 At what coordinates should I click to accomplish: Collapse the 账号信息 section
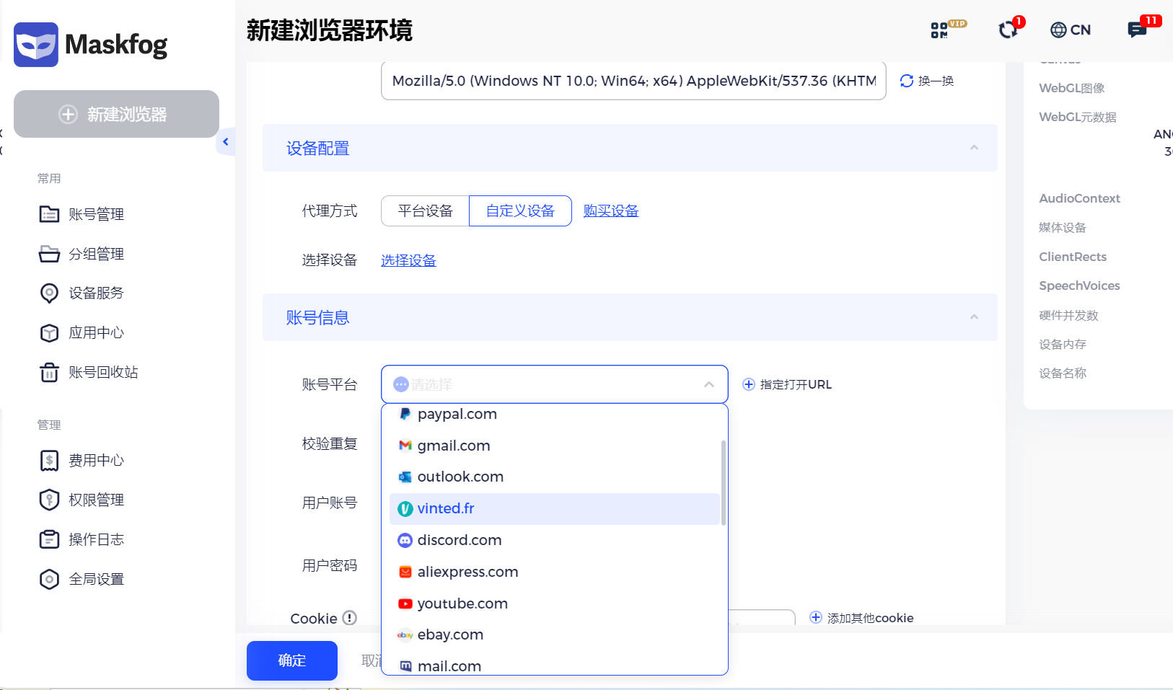[974, 317]
